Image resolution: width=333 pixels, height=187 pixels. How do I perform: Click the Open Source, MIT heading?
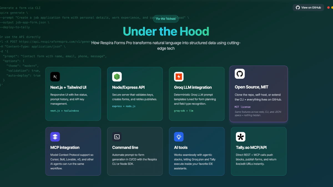[x=251, y=87]
